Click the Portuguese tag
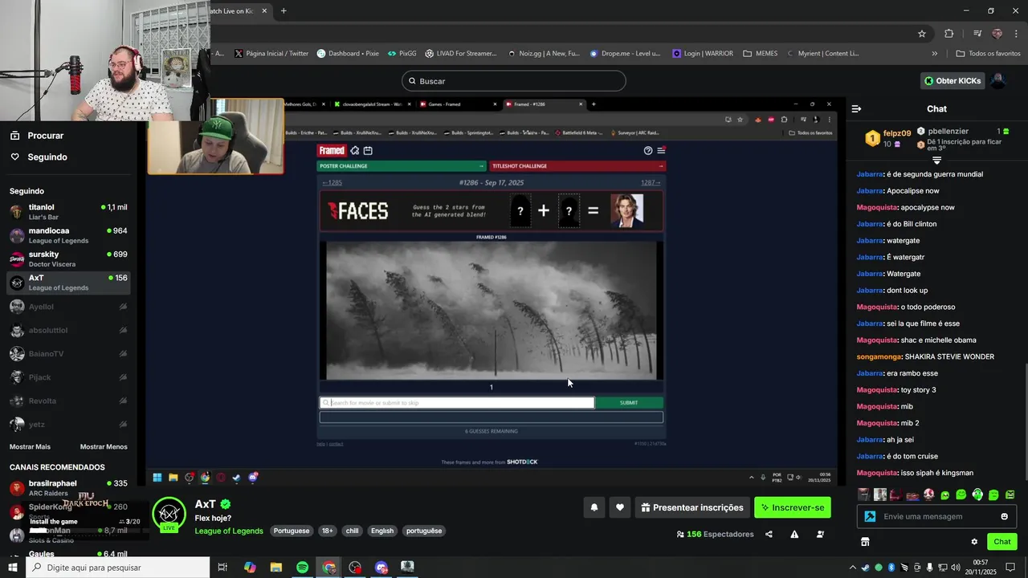Image resolution: width=1028 pixels, height=578 pixels. [x=291, y=531]
